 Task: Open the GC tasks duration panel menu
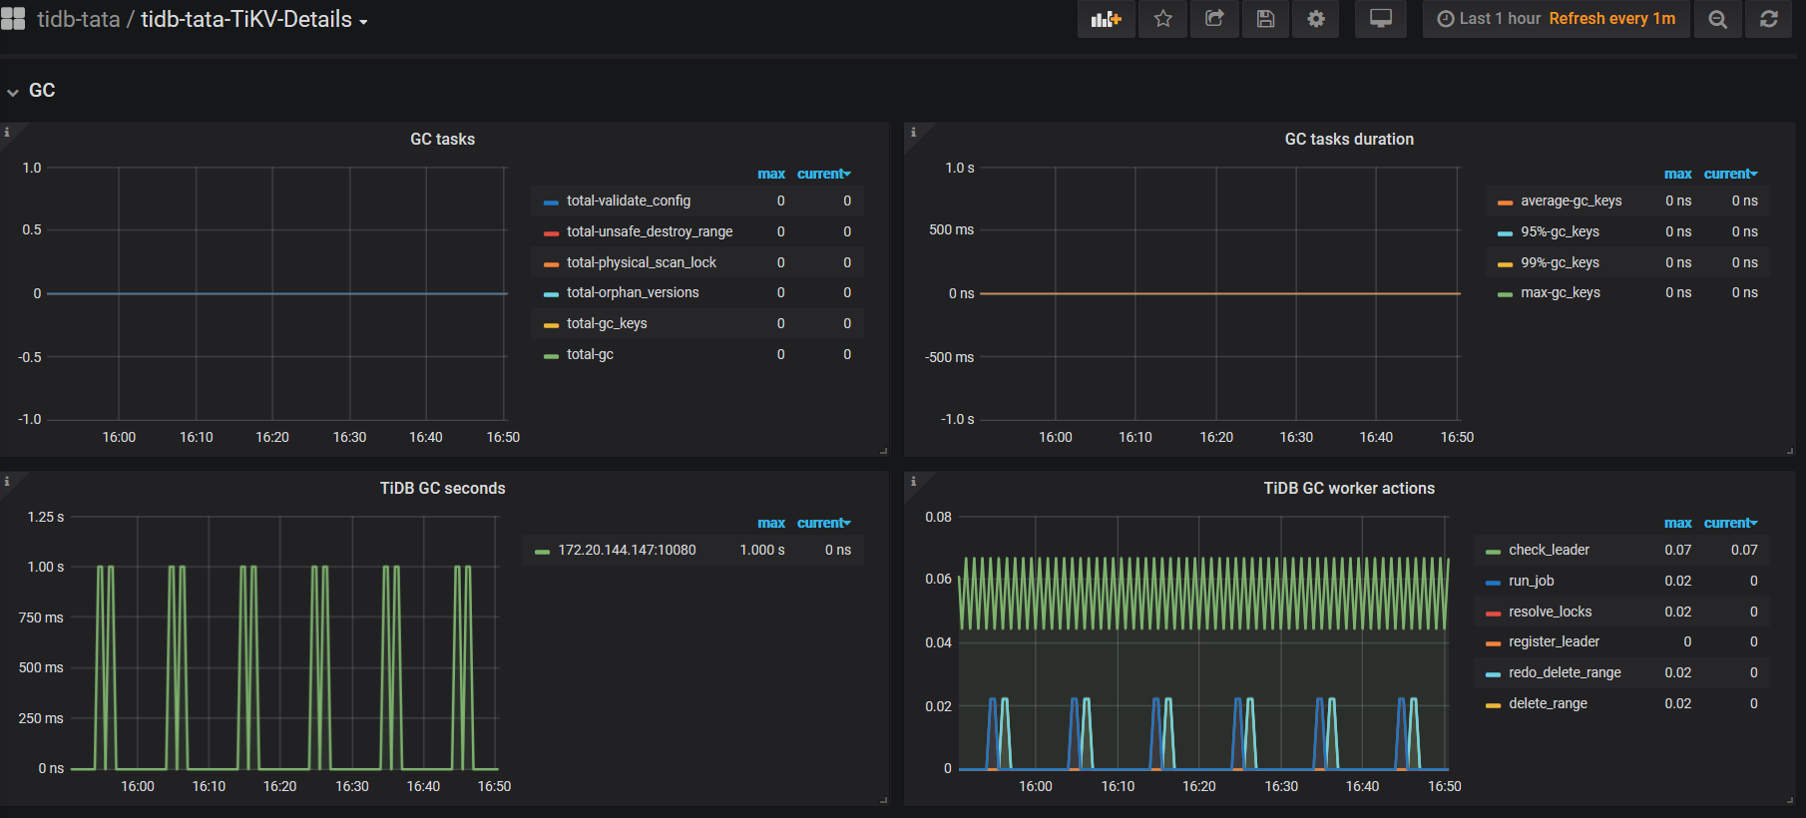tap(1348, 139)
